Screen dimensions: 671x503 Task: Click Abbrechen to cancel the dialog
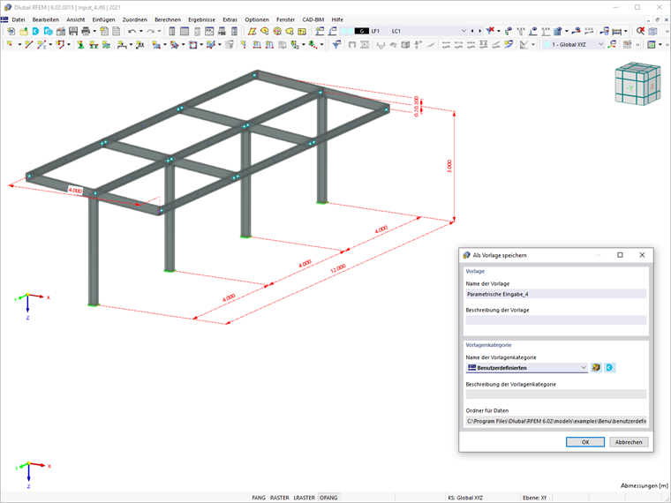[629, 442]
